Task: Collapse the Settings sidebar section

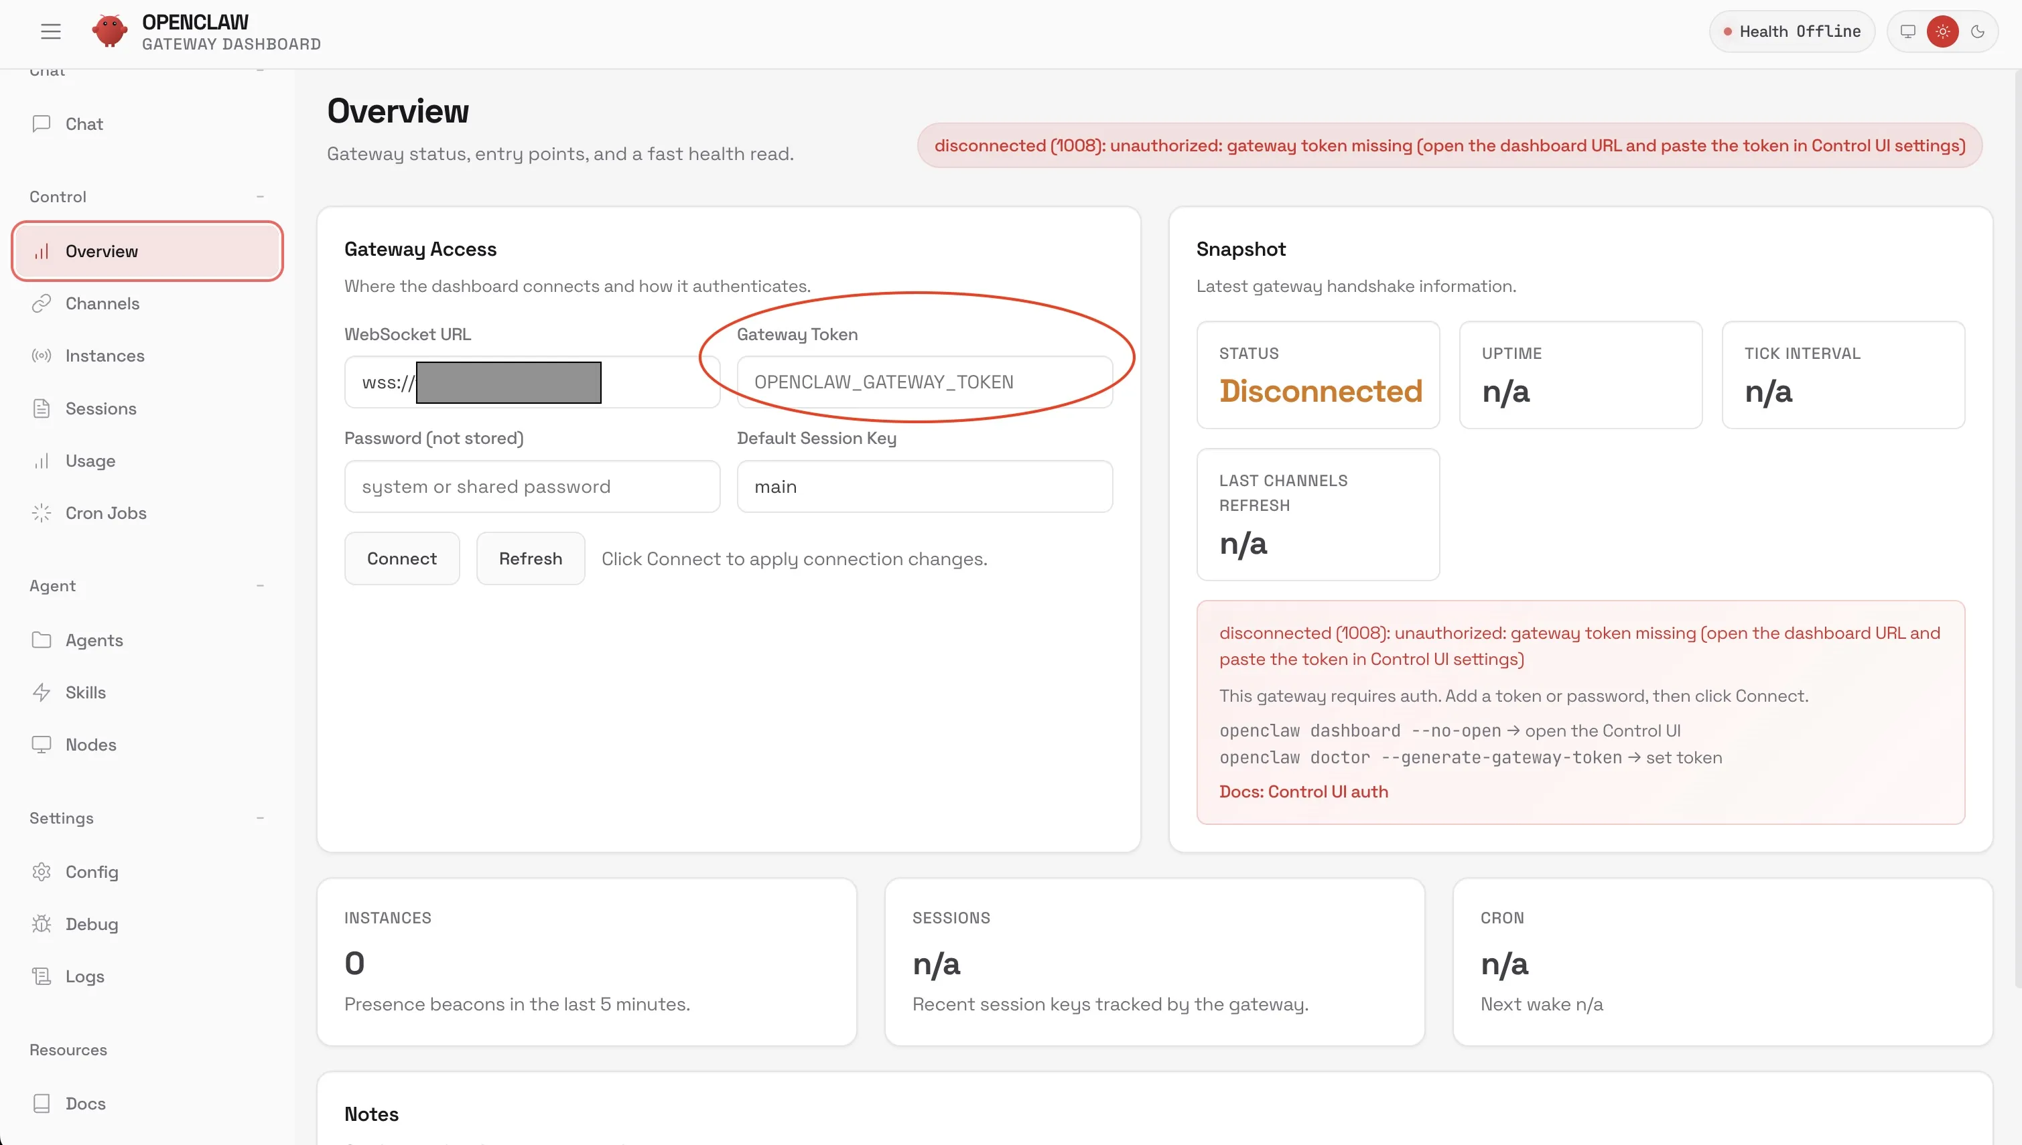Action: pyautogui.click(x=261, y=818)
